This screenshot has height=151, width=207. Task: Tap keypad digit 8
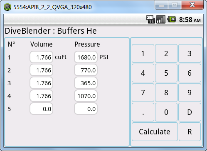166,93
